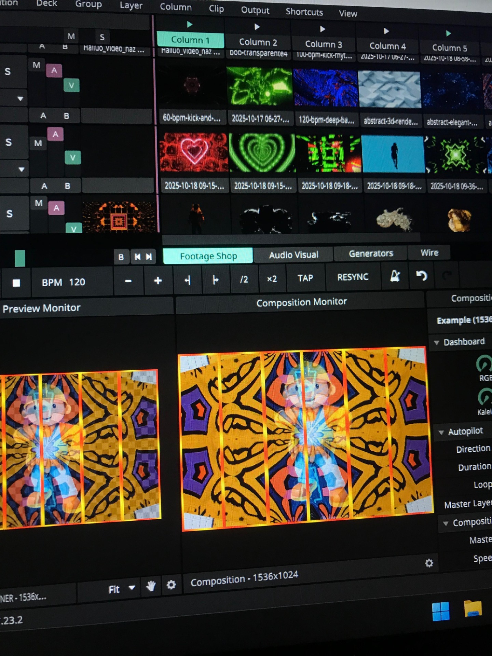Select the hand pan tool in preview
This screenshot has height=656, width=492.
pyautogui.click(x=151, y=586)
